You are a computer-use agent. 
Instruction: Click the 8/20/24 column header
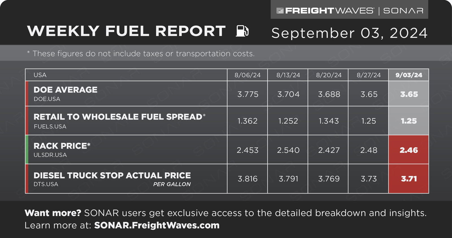329,75
